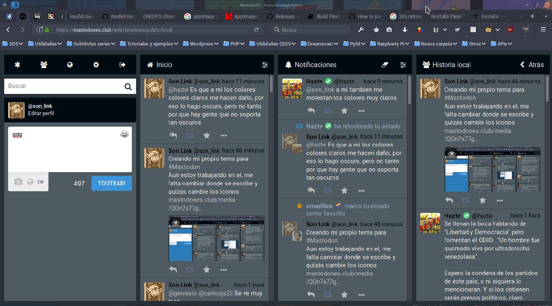Click the Mastodon logout icon
Viewport: 552px width, 306px height.
pyautogui.click(x=122, y=65)
